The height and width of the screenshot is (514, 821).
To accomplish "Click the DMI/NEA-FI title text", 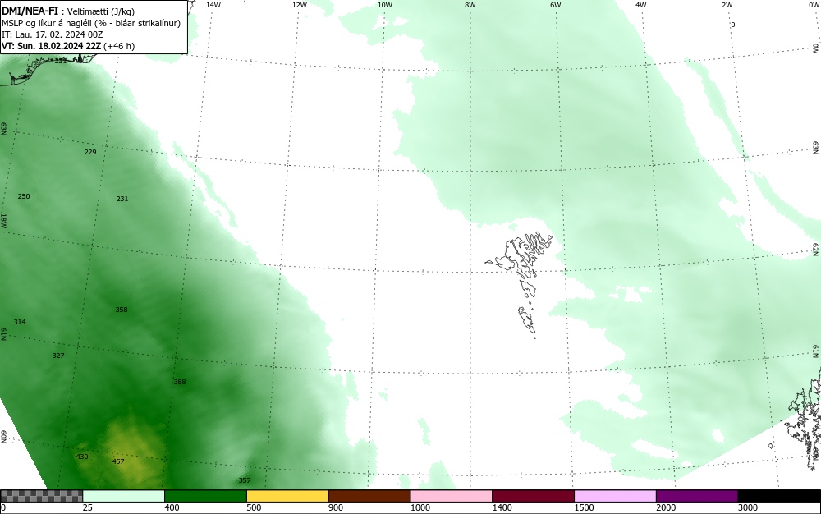I will coord(30,11).
